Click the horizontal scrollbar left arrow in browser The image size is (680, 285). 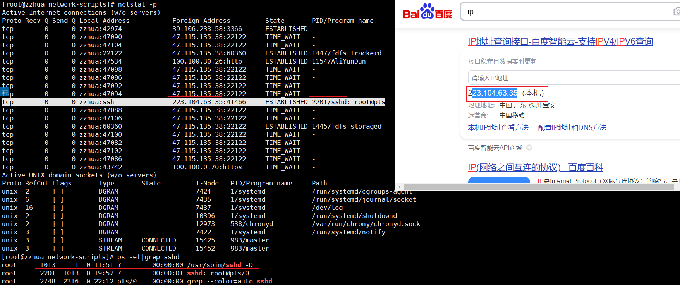(400, 187)
